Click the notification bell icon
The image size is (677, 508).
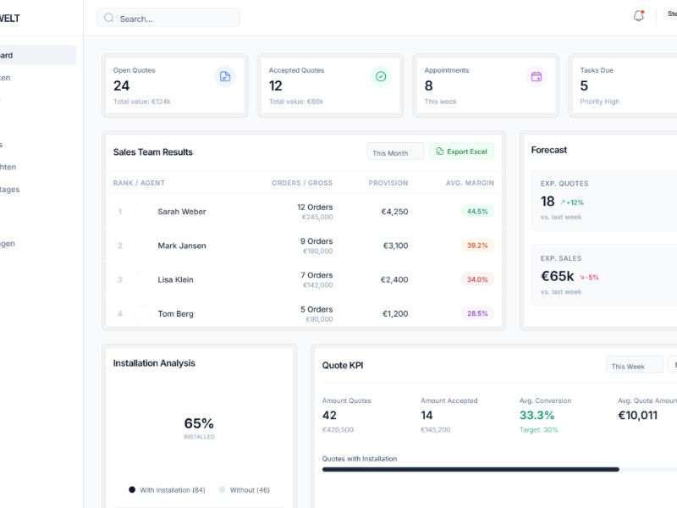[639, 17]
